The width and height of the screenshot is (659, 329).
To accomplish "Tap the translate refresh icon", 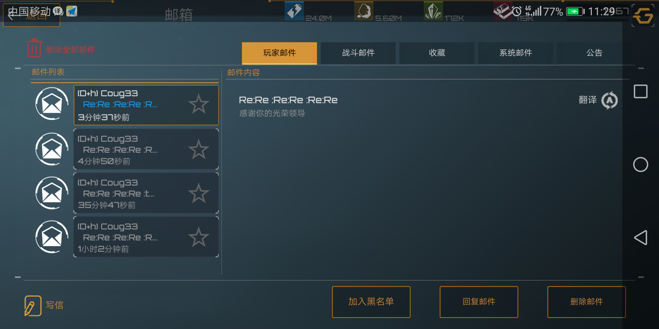I will pos(609,100).
